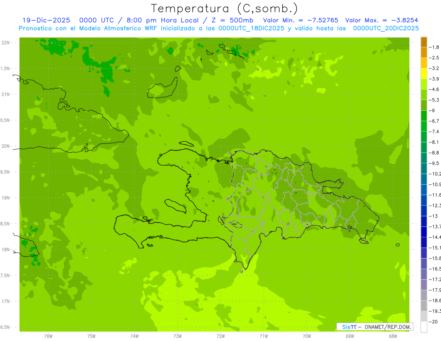
Task: Click the '7.5N' latitude axis label
Action: 4,276
